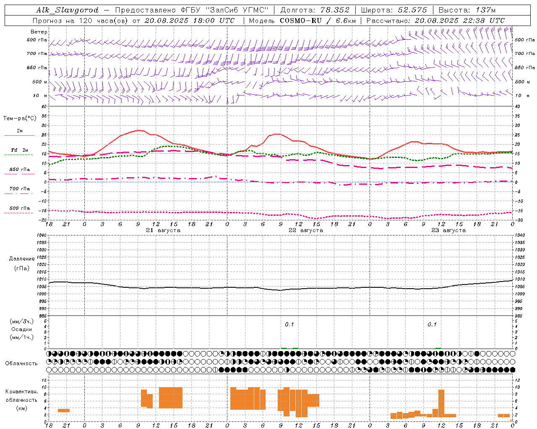Click the 'Рассчитано: 20.08.2025 22:38 UTC' timestamp
Screen dimensions: 537x429
[435, 21]
